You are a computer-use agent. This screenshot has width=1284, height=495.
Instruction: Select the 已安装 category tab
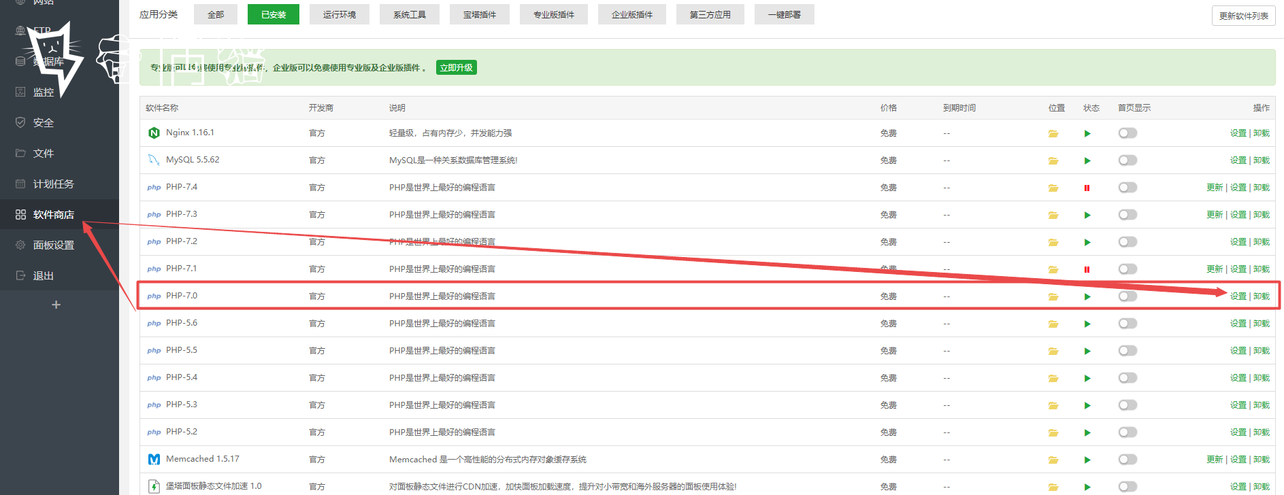[x=274, y=14]
